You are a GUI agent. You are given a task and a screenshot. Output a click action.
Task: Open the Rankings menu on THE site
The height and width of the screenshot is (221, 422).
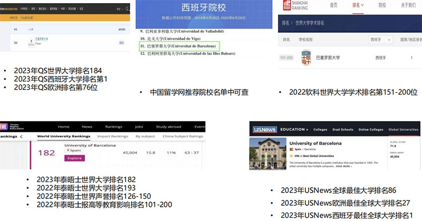click(x=113, y=127)
